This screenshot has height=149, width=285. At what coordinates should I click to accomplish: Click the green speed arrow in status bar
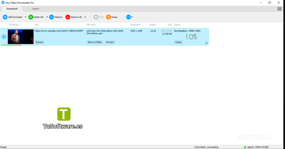pyautogui.click(x=245, y=147)
